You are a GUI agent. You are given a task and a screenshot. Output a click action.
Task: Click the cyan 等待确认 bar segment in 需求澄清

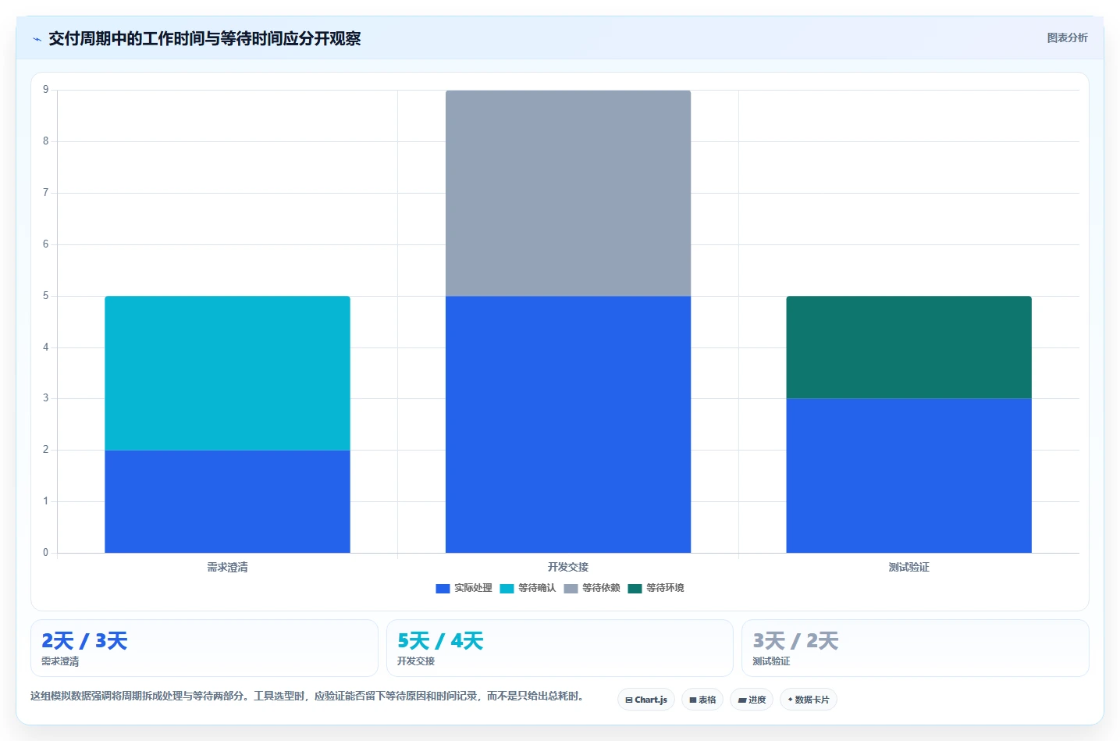coord(227,373)
